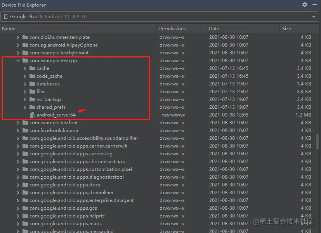This screenshot has width=321, height=233.
Task: Expand the files folder
Action: (25, 92)
